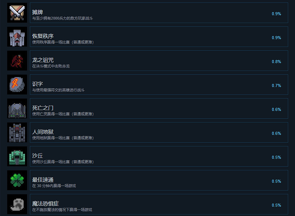This screenshot has width=295, height=216.
Task: Select the 沙丘 achievement title
Action: pos(37,156)
